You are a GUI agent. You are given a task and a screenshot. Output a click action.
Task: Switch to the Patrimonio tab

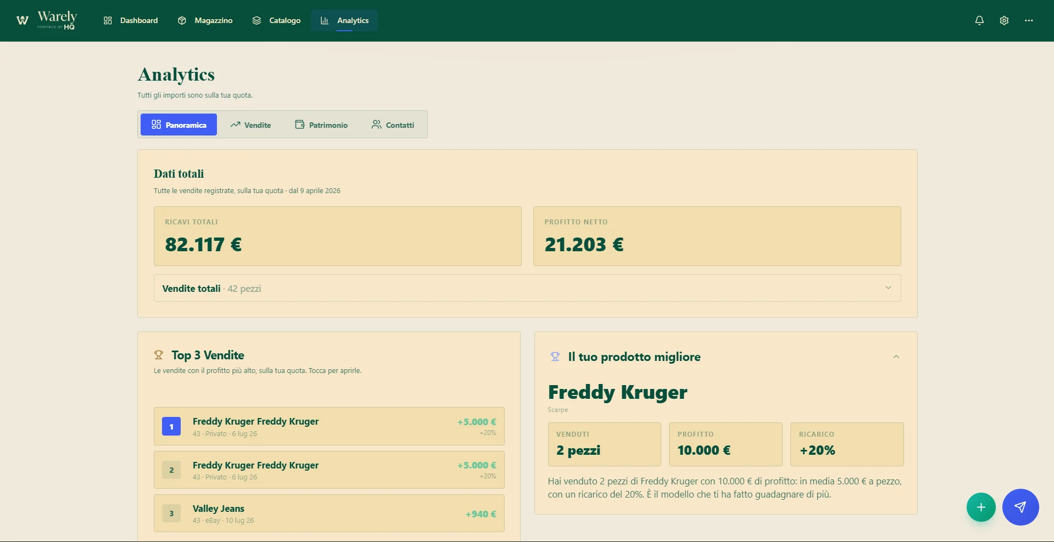321,125
